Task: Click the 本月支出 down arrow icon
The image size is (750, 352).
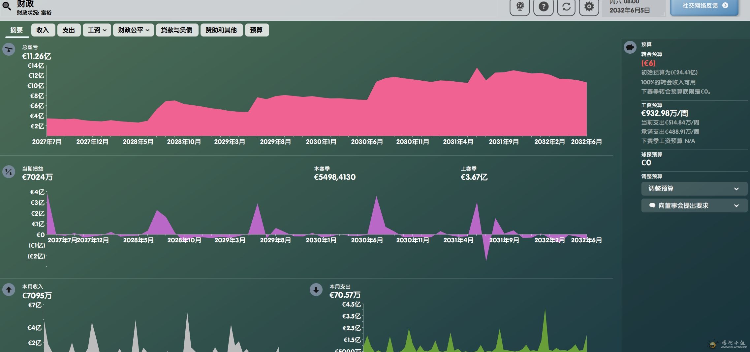Action: tap(316, 290)
